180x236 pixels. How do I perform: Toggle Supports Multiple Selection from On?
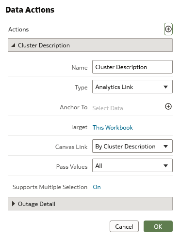(x=97, y=187)
